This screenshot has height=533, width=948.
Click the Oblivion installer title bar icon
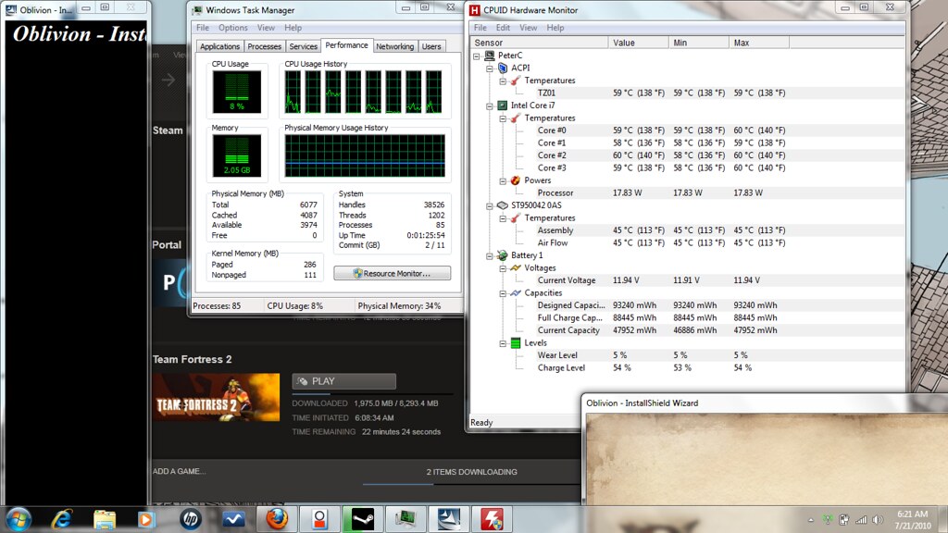(x=11, y=10)
